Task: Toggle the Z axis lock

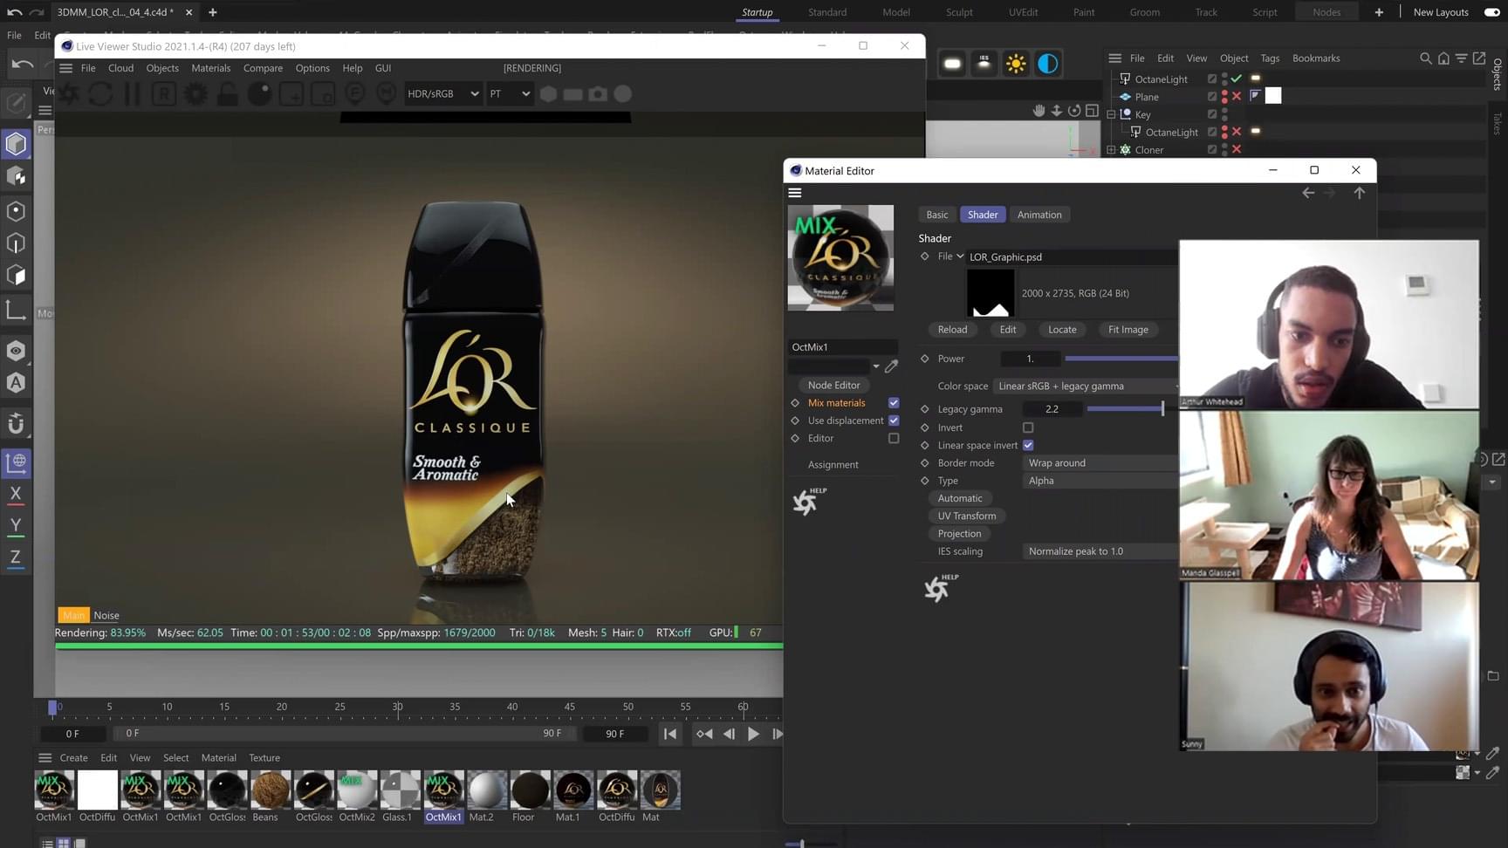Action: [16, 557]
